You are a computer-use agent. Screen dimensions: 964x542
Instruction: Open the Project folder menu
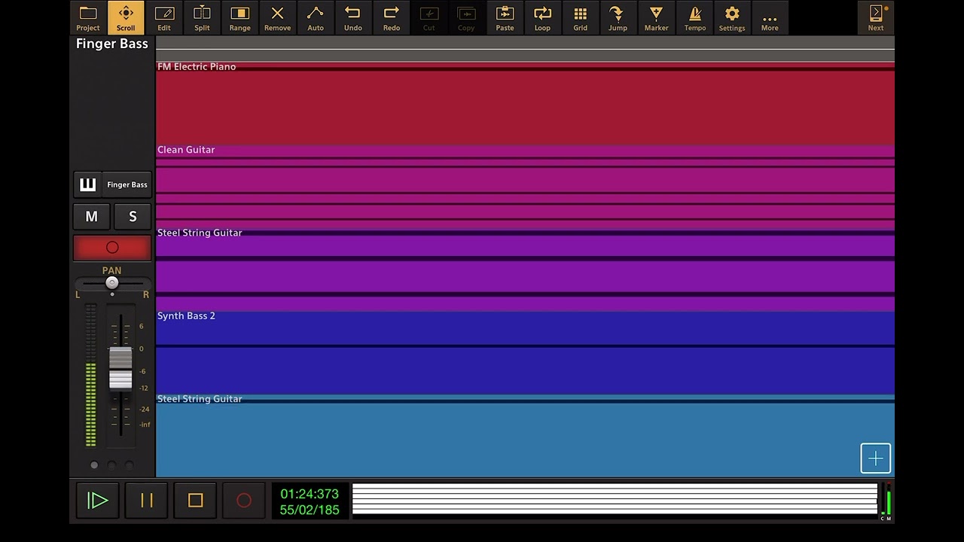point(88,17)
